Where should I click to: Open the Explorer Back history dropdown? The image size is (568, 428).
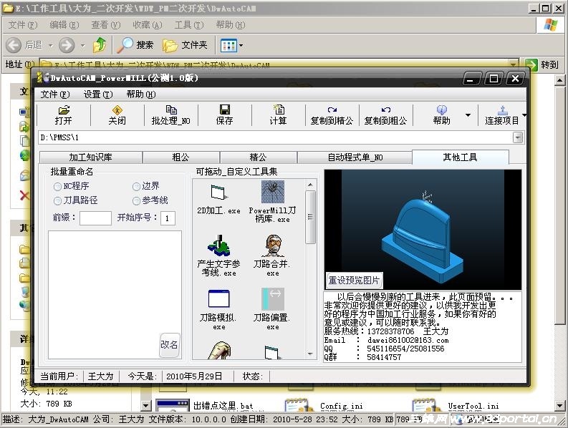tap(51, 46)
